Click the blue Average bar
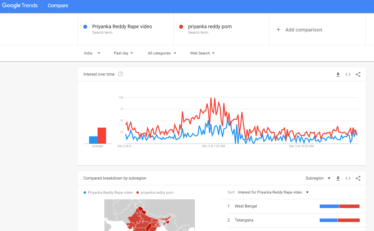 pyautogui.click(x=93, y=140)
